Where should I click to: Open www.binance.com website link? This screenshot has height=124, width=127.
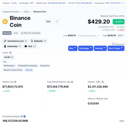click(x=15, y=41)
